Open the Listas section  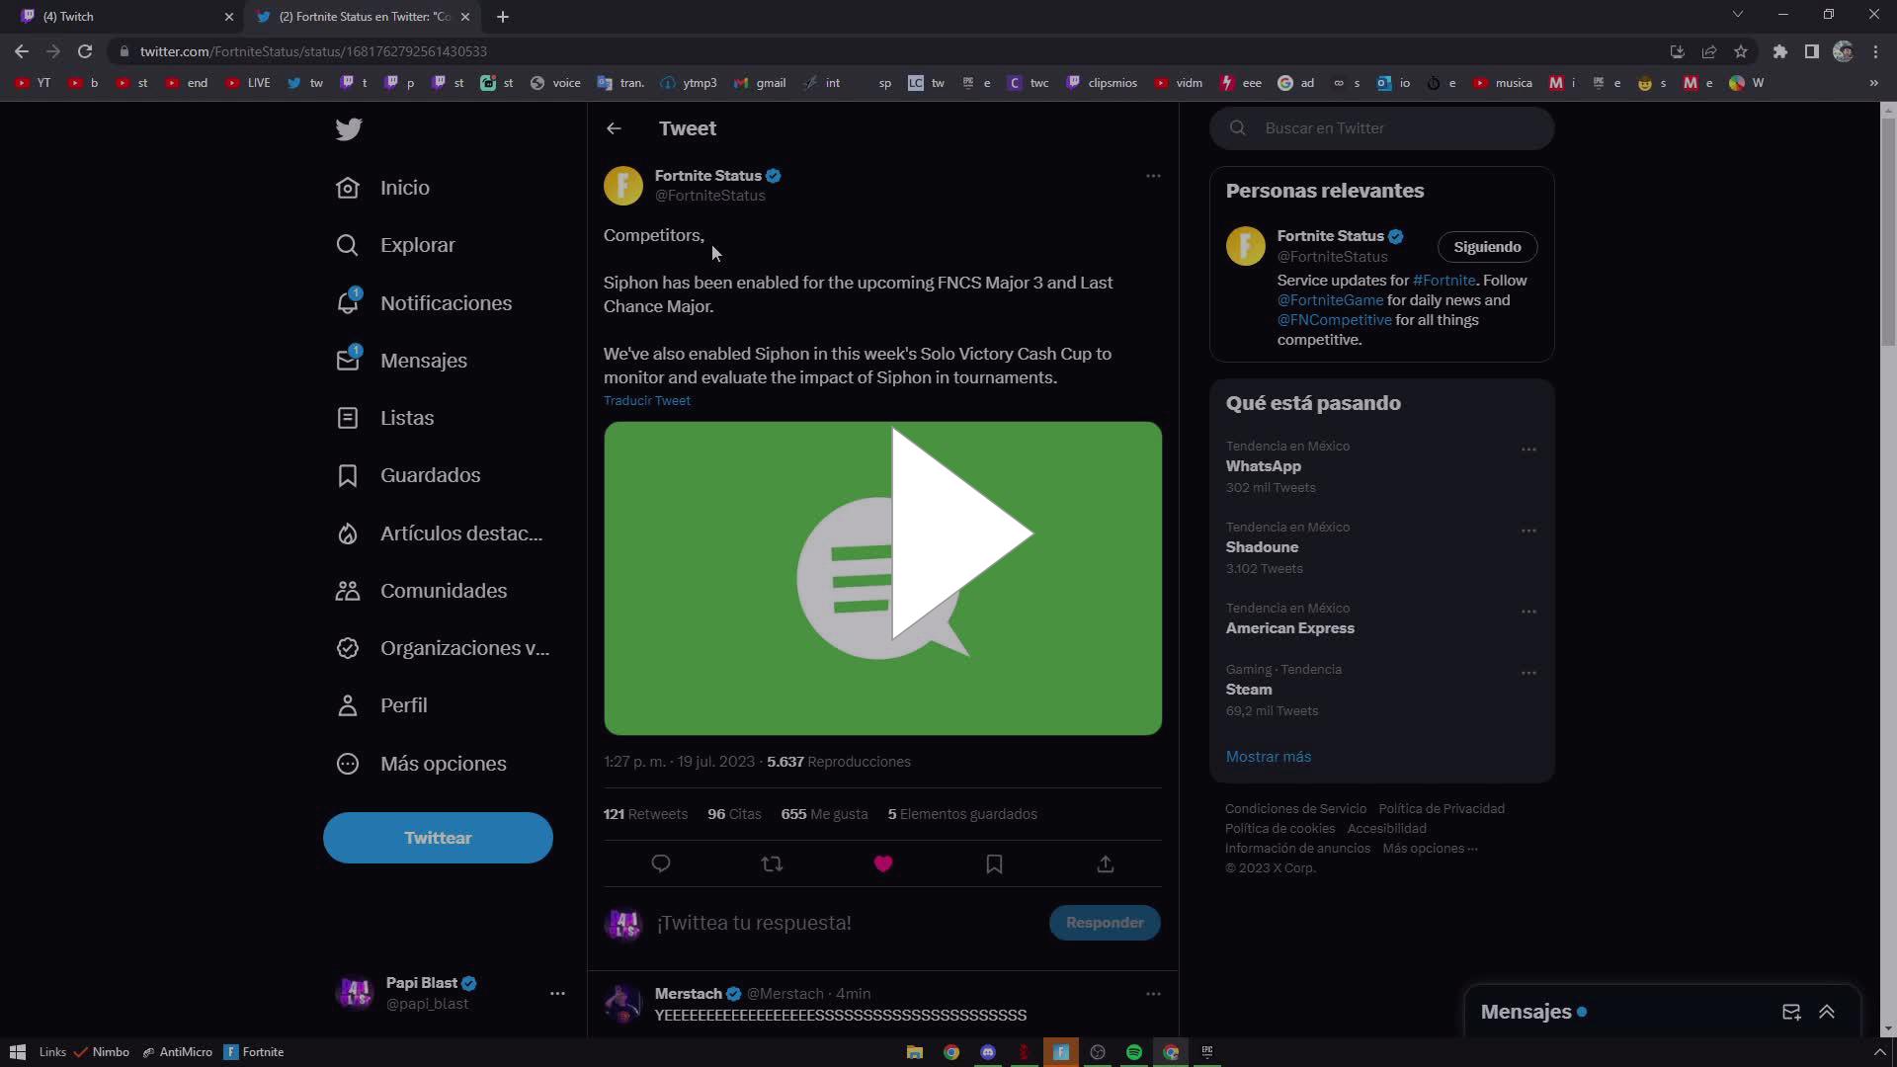point(406,417)
